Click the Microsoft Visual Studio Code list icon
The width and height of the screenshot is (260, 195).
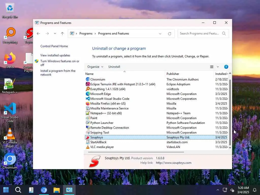click(88, 99)
